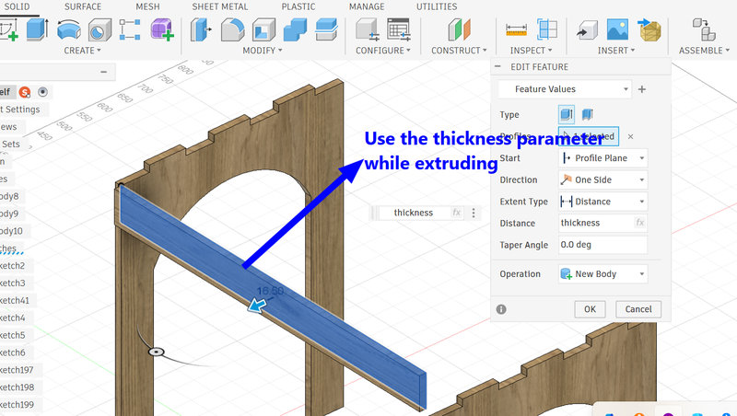Click the plus icon beside Feature Values
The width and height of the screenshot is (737, 416).
[641, 89]
